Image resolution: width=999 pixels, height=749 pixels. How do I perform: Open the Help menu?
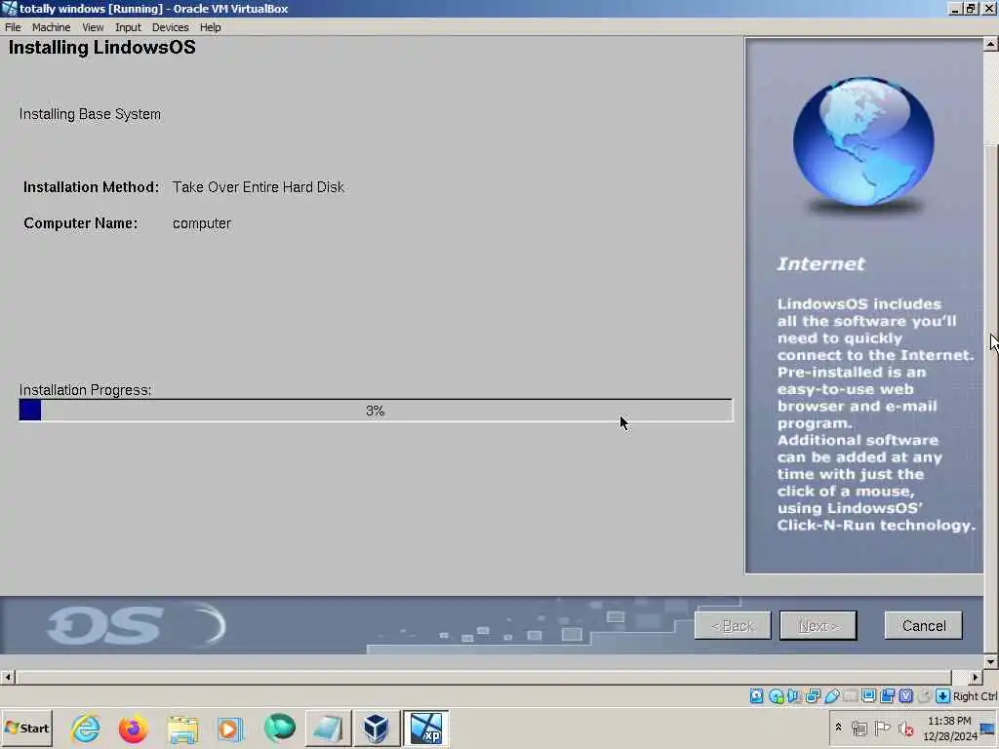point(211,27)
